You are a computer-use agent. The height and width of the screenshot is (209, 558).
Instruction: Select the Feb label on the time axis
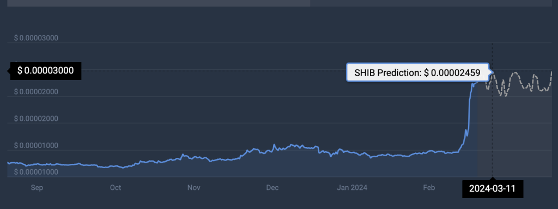point(429,188)
